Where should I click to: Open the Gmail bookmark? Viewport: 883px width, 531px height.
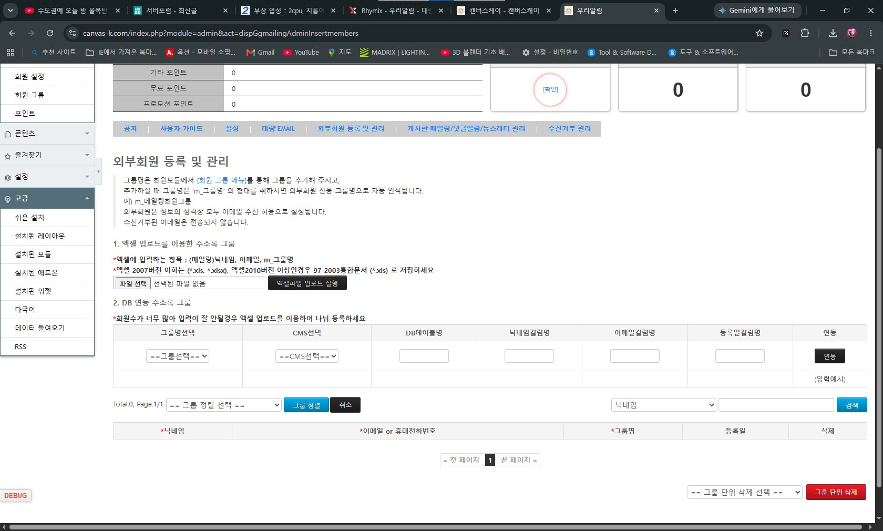click(261, 52)
